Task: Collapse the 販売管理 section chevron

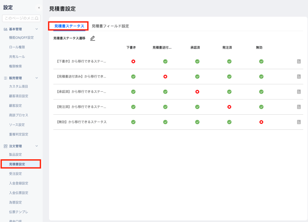Action: (36, 78)
